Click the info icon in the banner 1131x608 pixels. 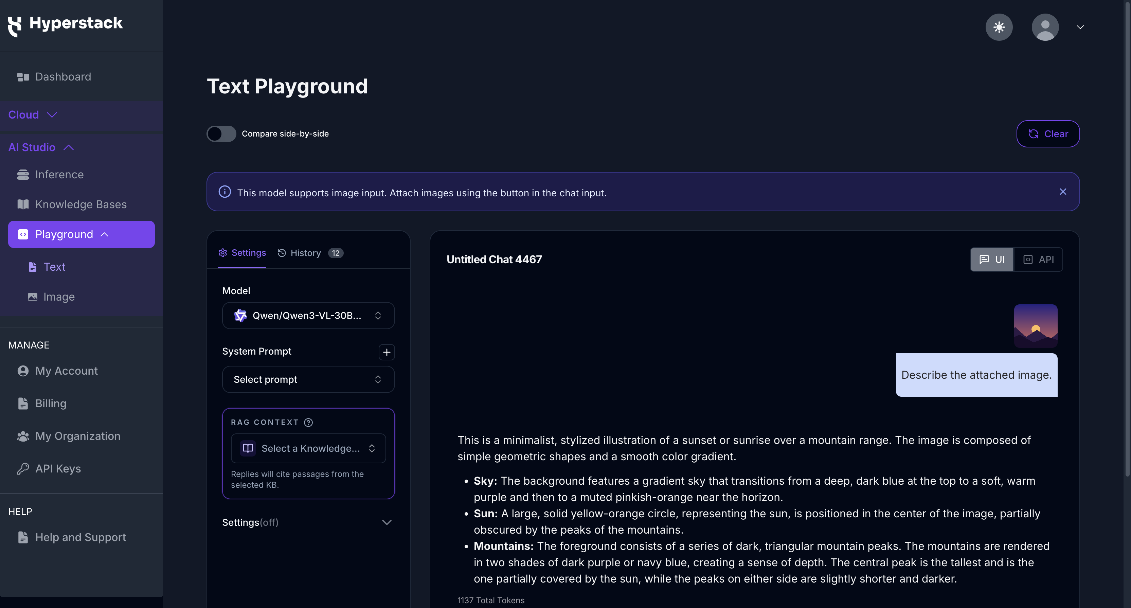click(x=225, y=192)
